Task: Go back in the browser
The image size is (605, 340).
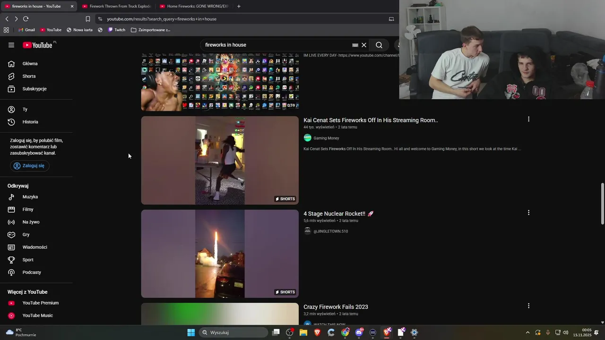Action: click(x=7, y=19)
